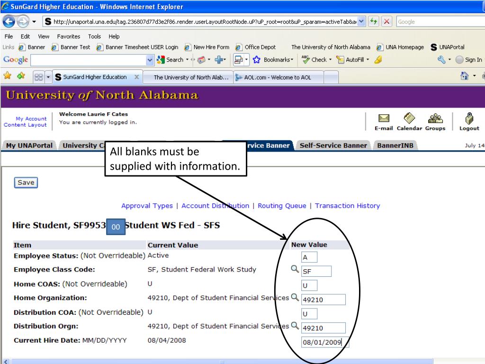Viewport: 485px width, 364px height.
Task: Click Employee Class Code field with SF
Action: (316, 271)
